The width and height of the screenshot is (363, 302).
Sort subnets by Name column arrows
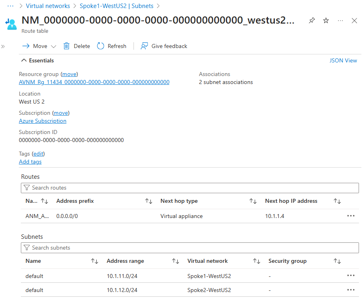click(x=95, y=261)
